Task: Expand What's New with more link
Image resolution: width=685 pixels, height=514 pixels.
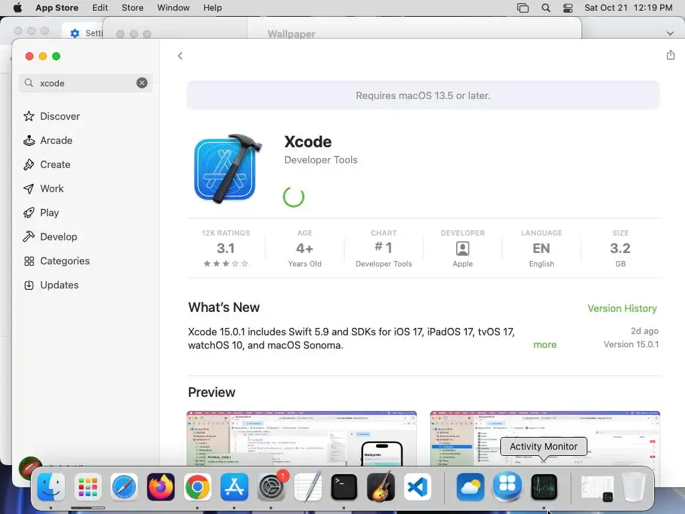Action: 545,345
